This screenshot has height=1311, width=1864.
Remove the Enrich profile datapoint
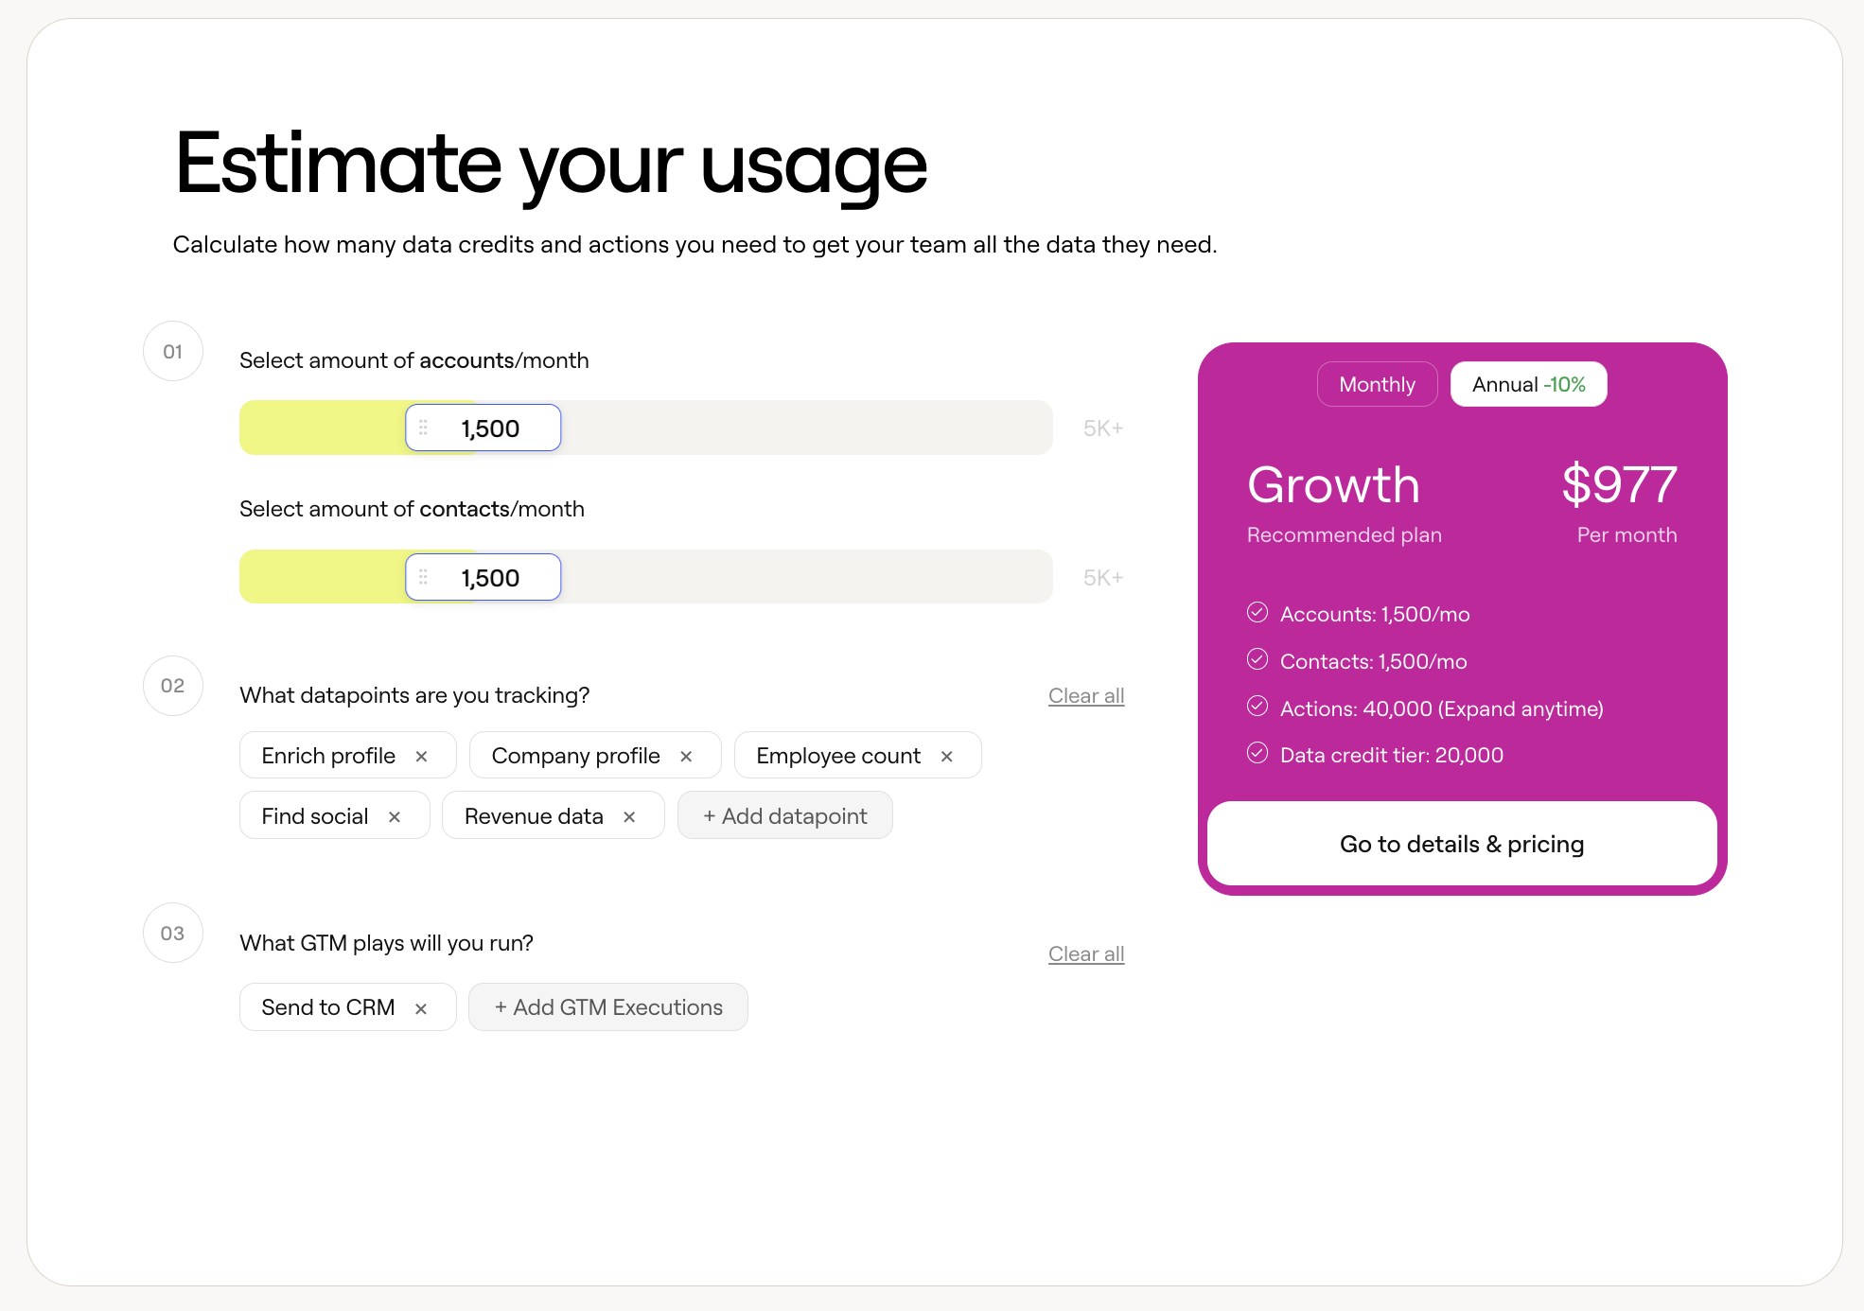tap(422, 755)
